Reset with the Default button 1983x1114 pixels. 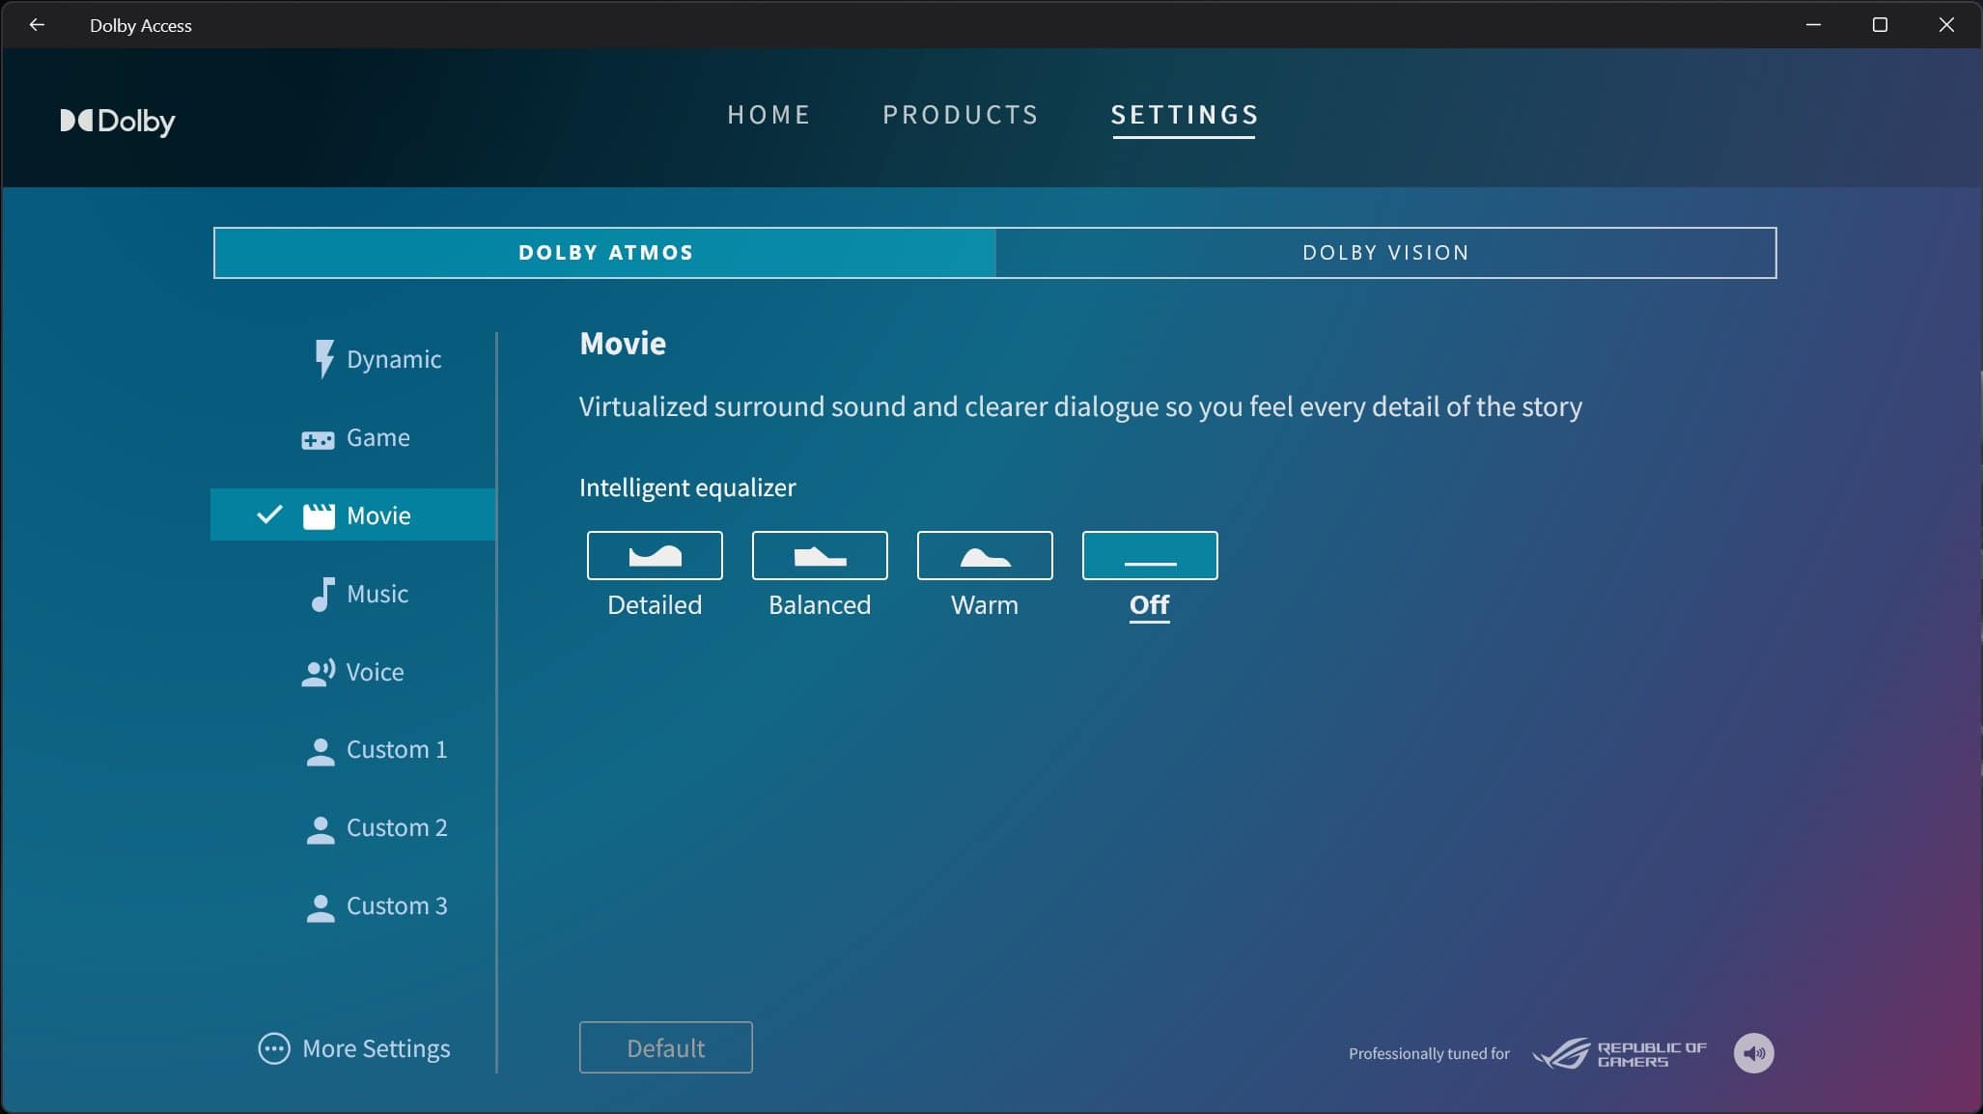[666, 1047]
